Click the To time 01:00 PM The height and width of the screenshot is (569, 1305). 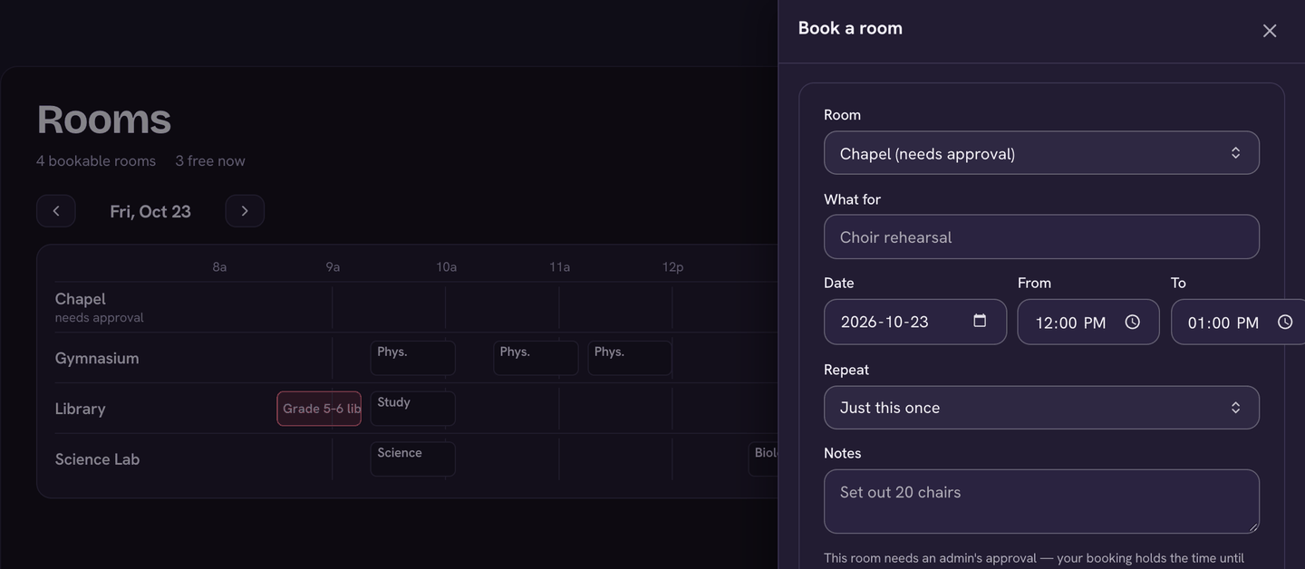click(1223, 323)
